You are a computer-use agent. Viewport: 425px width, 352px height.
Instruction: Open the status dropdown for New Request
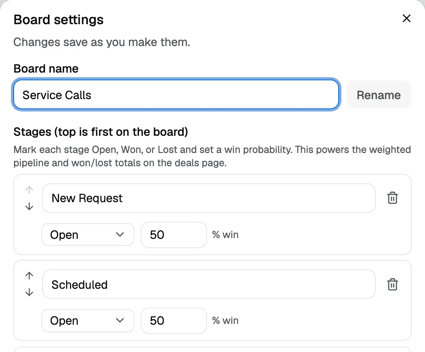[x=88, y=235]
